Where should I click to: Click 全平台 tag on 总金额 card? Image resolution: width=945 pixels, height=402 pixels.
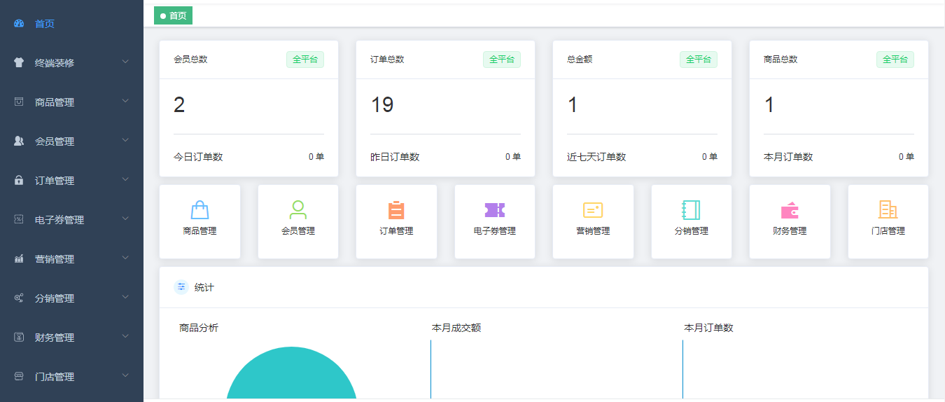[x=699, y=60]
